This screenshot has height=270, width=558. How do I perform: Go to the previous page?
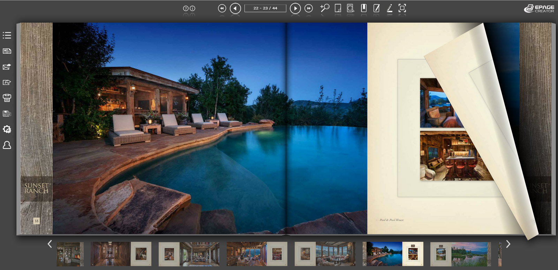click(x=235, y=8)
